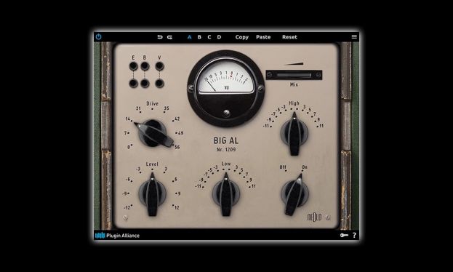Select preset slot C
Screen dimensions: 453x272
click(x=209, y=37)
